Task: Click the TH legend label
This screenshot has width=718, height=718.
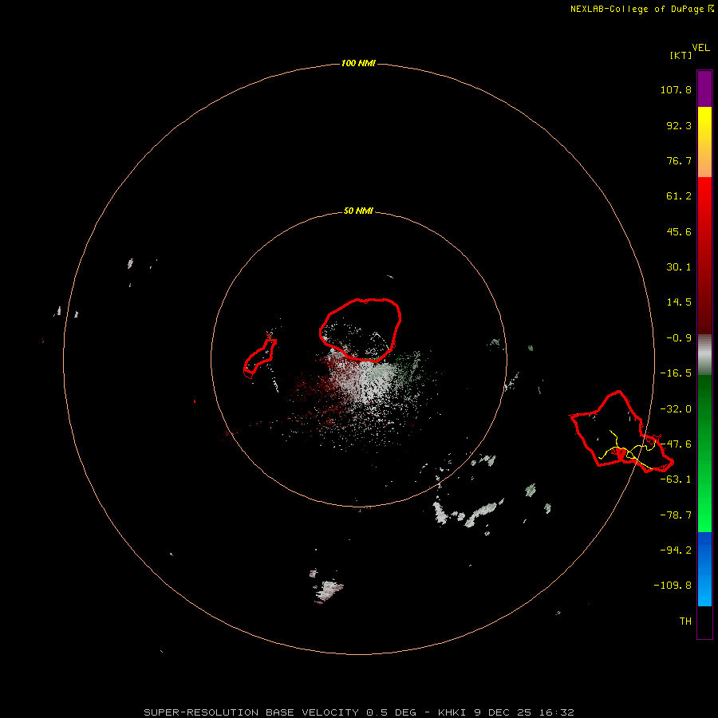Action: pos(685,621)
